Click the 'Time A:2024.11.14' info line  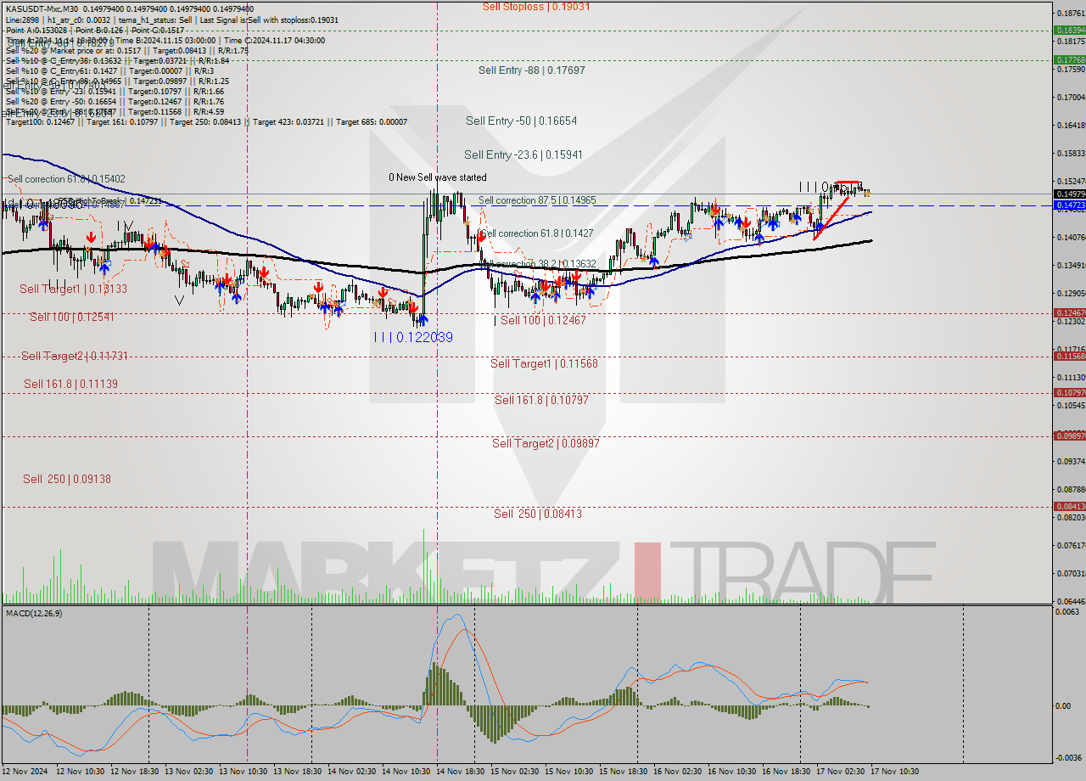point(165,40)
